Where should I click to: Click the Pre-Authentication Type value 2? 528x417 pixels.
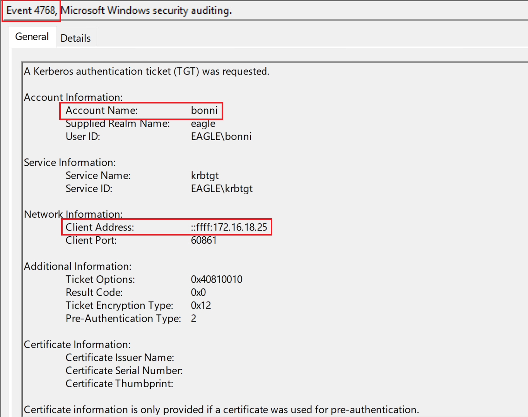coord(193,319)
